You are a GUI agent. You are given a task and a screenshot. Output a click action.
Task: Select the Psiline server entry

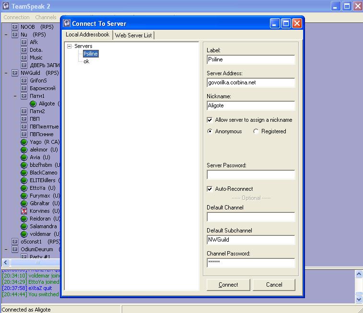click(x=91, y=54)
